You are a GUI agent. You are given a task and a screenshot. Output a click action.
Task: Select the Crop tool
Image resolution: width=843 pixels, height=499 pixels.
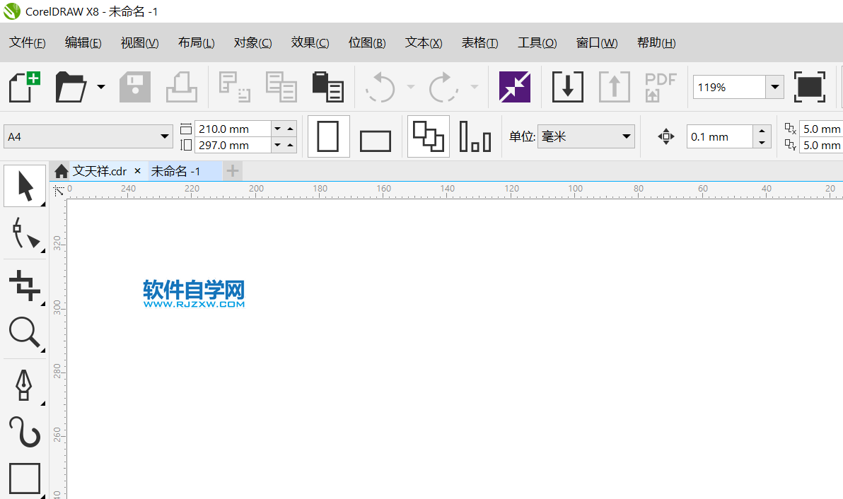pyautogui.click(x=23, y=285)
